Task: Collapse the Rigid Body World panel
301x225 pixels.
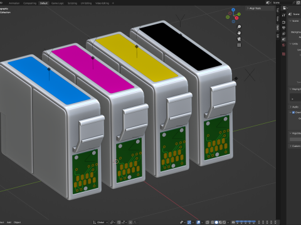Action: click(295, 133)
